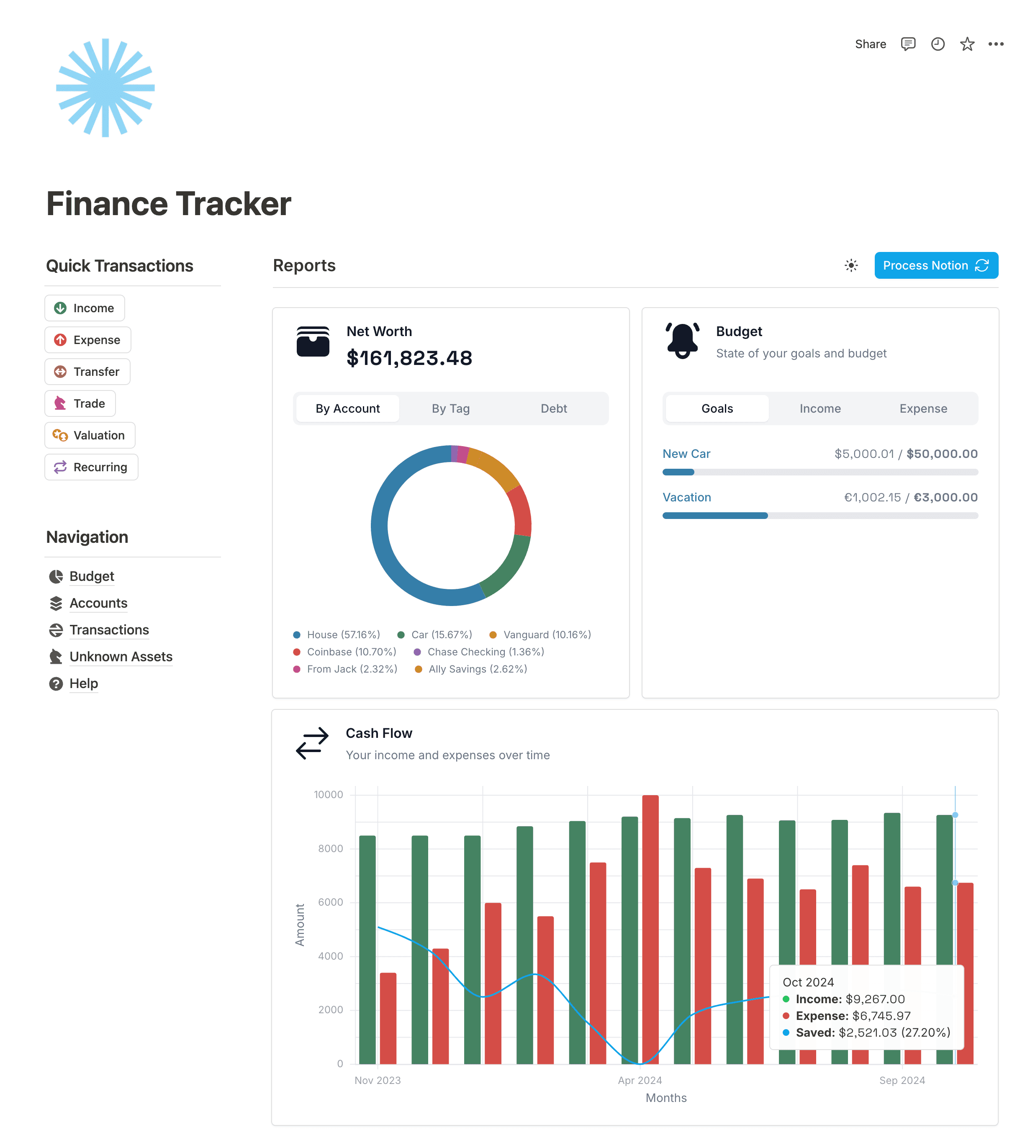1020x1130 pixels.
Task: Select the By Account tab in Net Worth
Action: [x=347, y=408]
